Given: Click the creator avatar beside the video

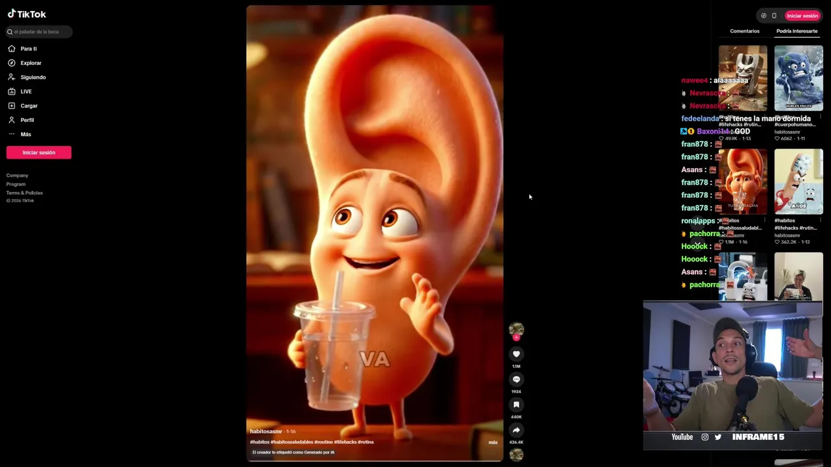Looking at the screenshot, I should coord(516,329).
